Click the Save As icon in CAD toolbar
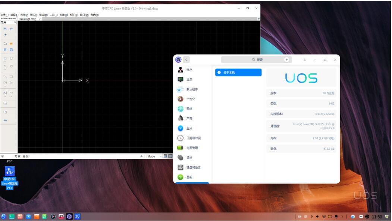 coord(11,50)
